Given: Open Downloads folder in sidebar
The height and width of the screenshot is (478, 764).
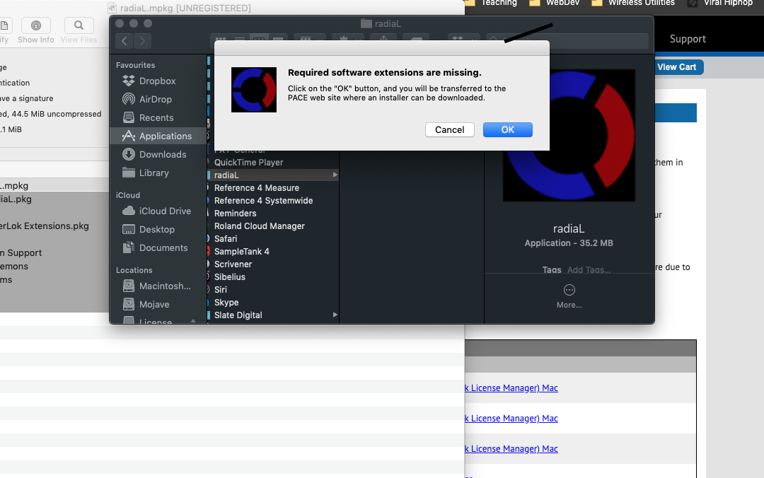Looking at the screenshot, I should click(x=154, y=154).
